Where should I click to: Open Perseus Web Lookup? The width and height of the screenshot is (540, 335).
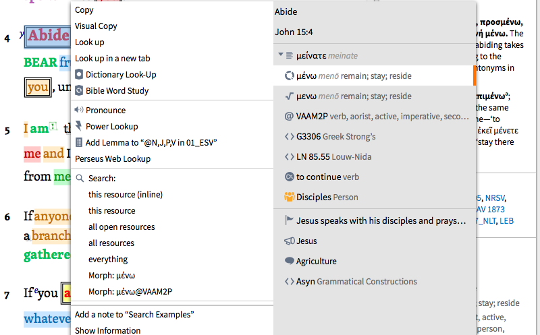pos(113,159)
